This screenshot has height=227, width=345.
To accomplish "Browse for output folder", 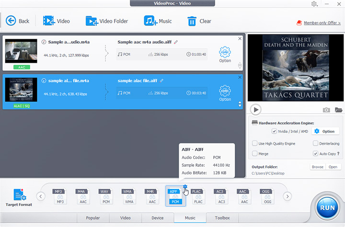I will [x=318, y=167].
